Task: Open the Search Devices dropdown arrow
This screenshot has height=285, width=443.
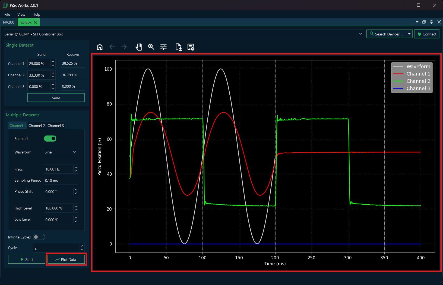Action: tap(409, 34)
